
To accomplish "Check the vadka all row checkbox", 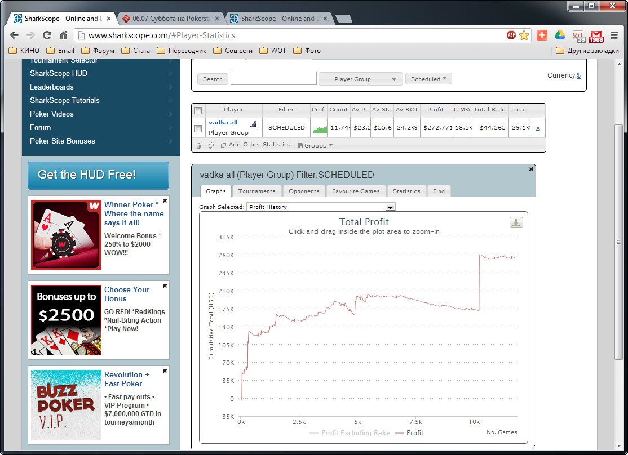I will (198, 128).
